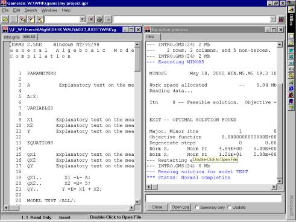Click New Office Document on Office bar

[291, 36]
